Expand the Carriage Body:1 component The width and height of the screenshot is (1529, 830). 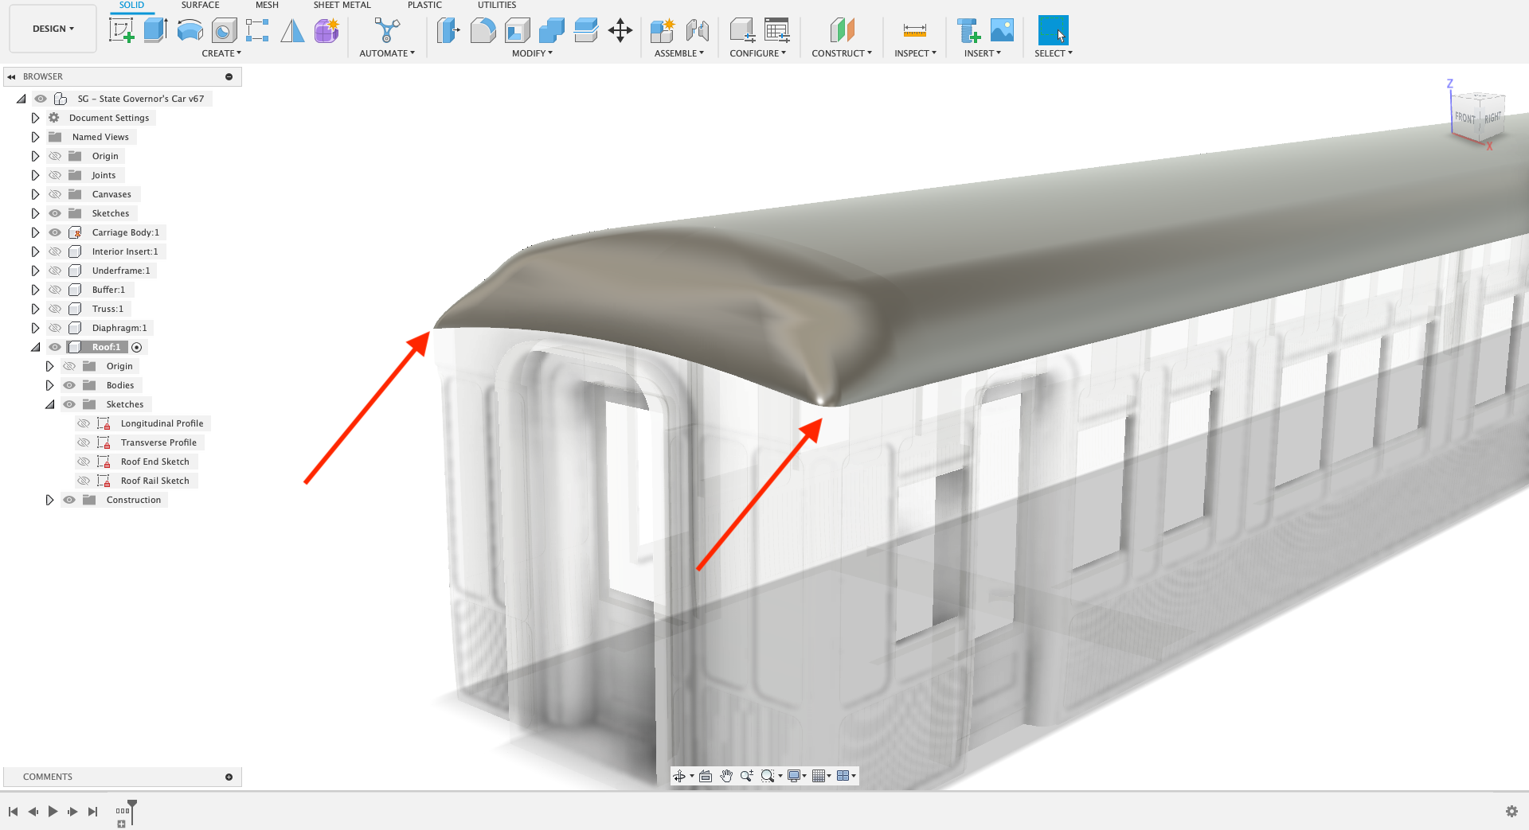[35, 232]
